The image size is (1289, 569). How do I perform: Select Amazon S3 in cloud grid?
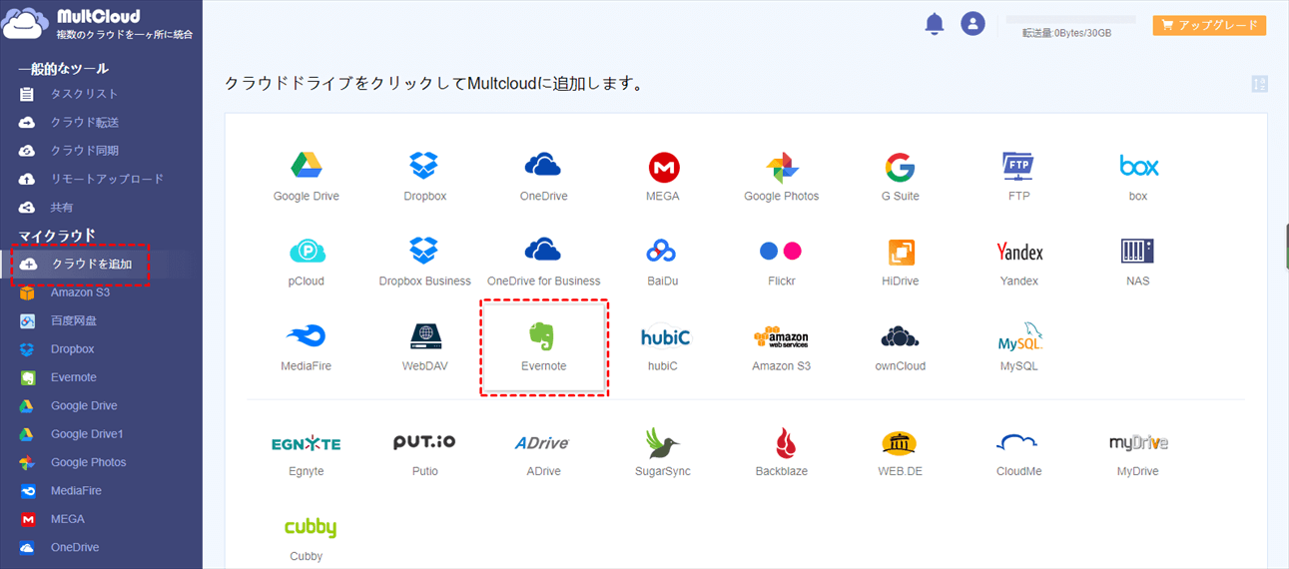[781, 347]
